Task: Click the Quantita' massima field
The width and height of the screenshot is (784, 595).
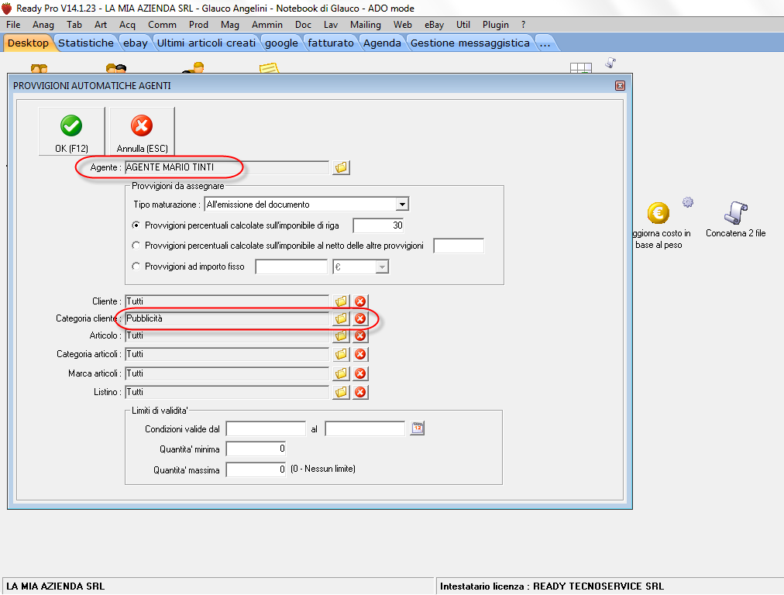Action: pos(256,469)
